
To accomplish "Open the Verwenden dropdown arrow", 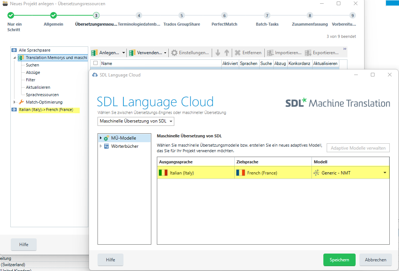I will [165, 53].
